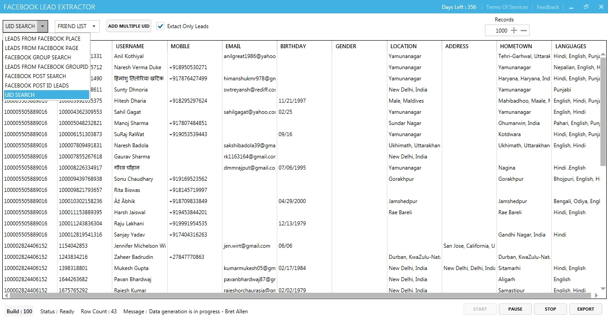Click the ADD MULTIPLE UID button
Viewport: 608px width, 324px height.
[x=129, y=26]
